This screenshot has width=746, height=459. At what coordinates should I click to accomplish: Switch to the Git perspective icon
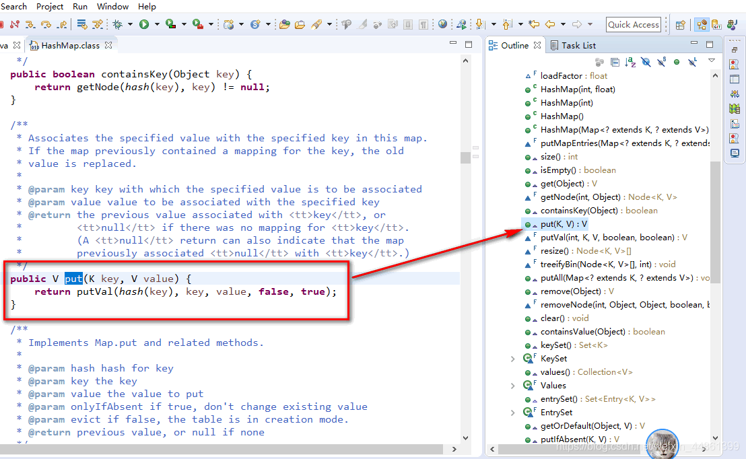tap(717, 25)
